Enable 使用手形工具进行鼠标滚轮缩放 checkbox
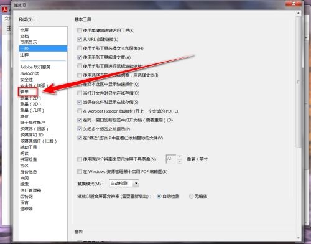311x244 pixels. (x=80, y=66)
